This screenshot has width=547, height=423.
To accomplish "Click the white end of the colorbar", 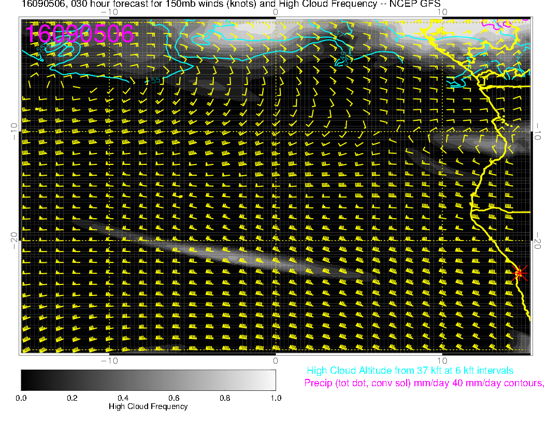I will (x=271, y=380).
